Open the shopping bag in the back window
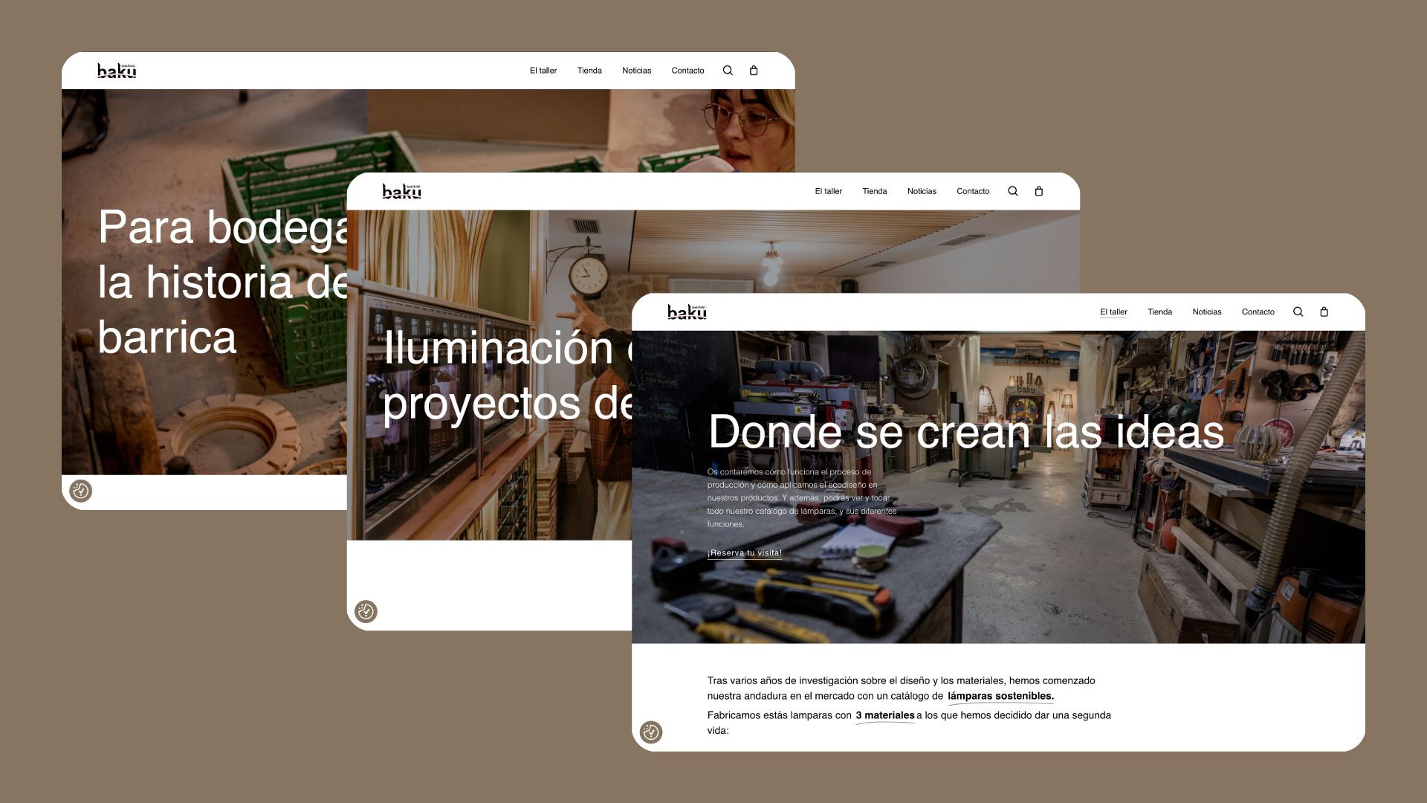Screen dimensions: 1427x803 (754, 71)
